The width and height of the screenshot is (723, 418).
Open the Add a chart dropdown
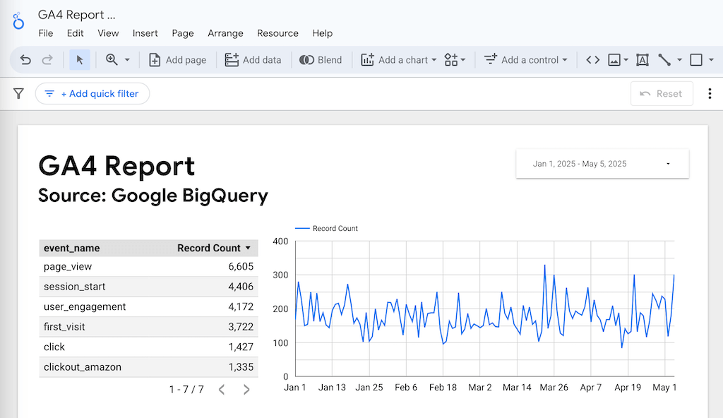tap(399, 60)
